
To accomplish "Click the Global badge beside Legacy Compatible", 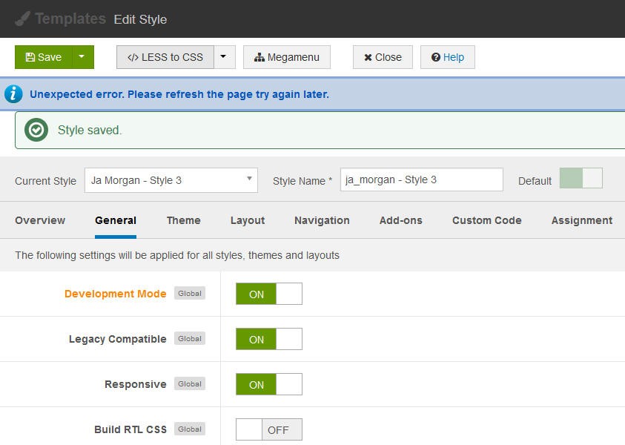I will [190, 339].
